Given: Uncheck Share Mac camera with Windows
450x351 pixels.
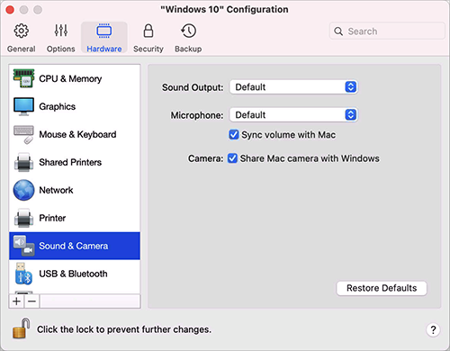Looking at the screenshot, I should coord(232,158).
